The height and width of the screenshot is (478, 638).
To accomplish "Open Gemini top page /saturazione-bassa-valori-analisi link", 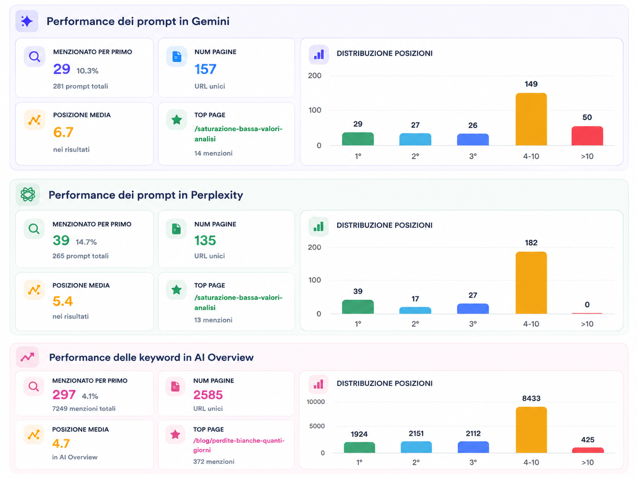I will [238, 134].
